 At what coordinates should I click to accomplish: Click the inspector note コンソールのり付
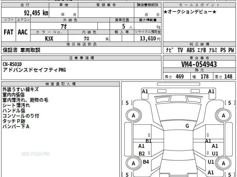pos(21,116)
